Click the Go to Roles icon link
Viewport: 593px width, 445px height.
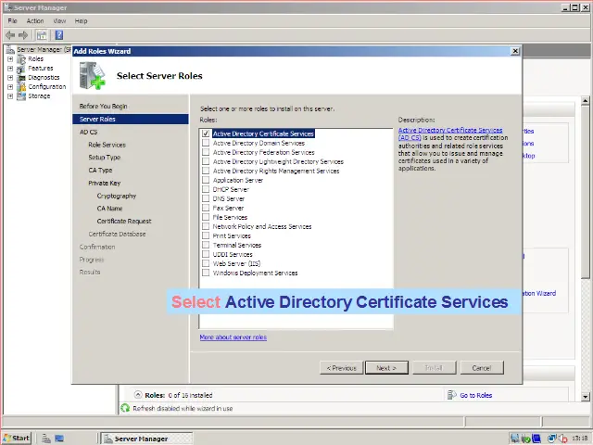[452, 395]
